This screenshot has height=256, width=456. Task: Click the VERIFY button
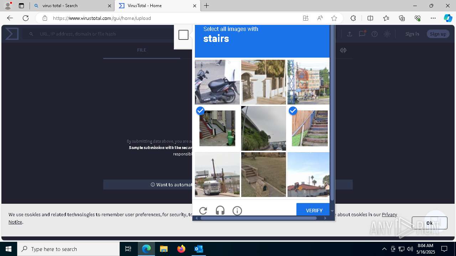point(314,210)
